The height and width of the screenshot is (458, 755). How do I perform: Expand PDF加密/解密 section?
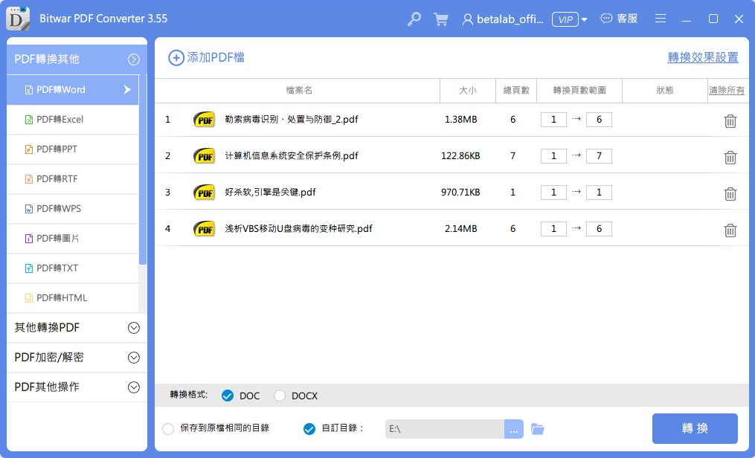point(77,358)
